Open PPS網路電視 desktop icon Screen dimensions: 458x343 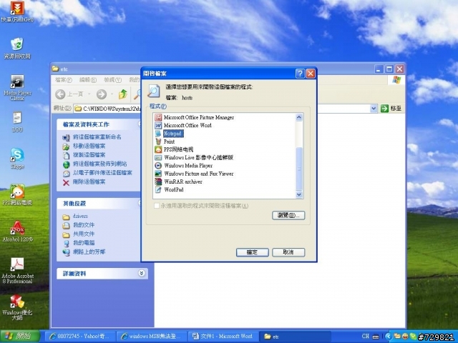tap(17, 194)
